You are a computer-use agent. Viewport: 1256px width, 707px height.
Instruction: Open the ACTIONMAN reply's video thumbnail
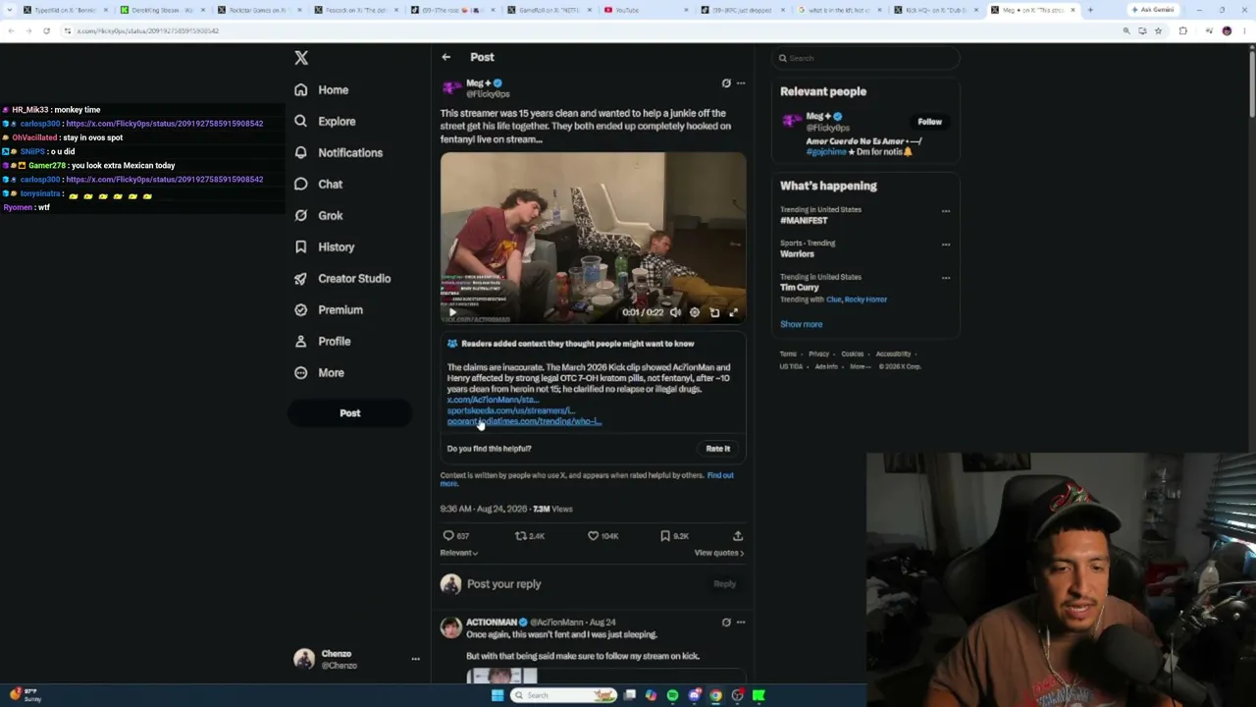[501, 676]
